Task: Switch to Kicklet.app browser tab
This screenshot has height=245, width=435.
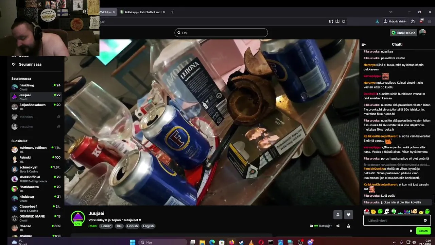Action: (x=142, y=12)
